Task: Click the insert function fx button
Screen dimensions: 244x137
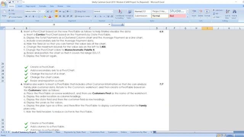Action: click(122, 24)
